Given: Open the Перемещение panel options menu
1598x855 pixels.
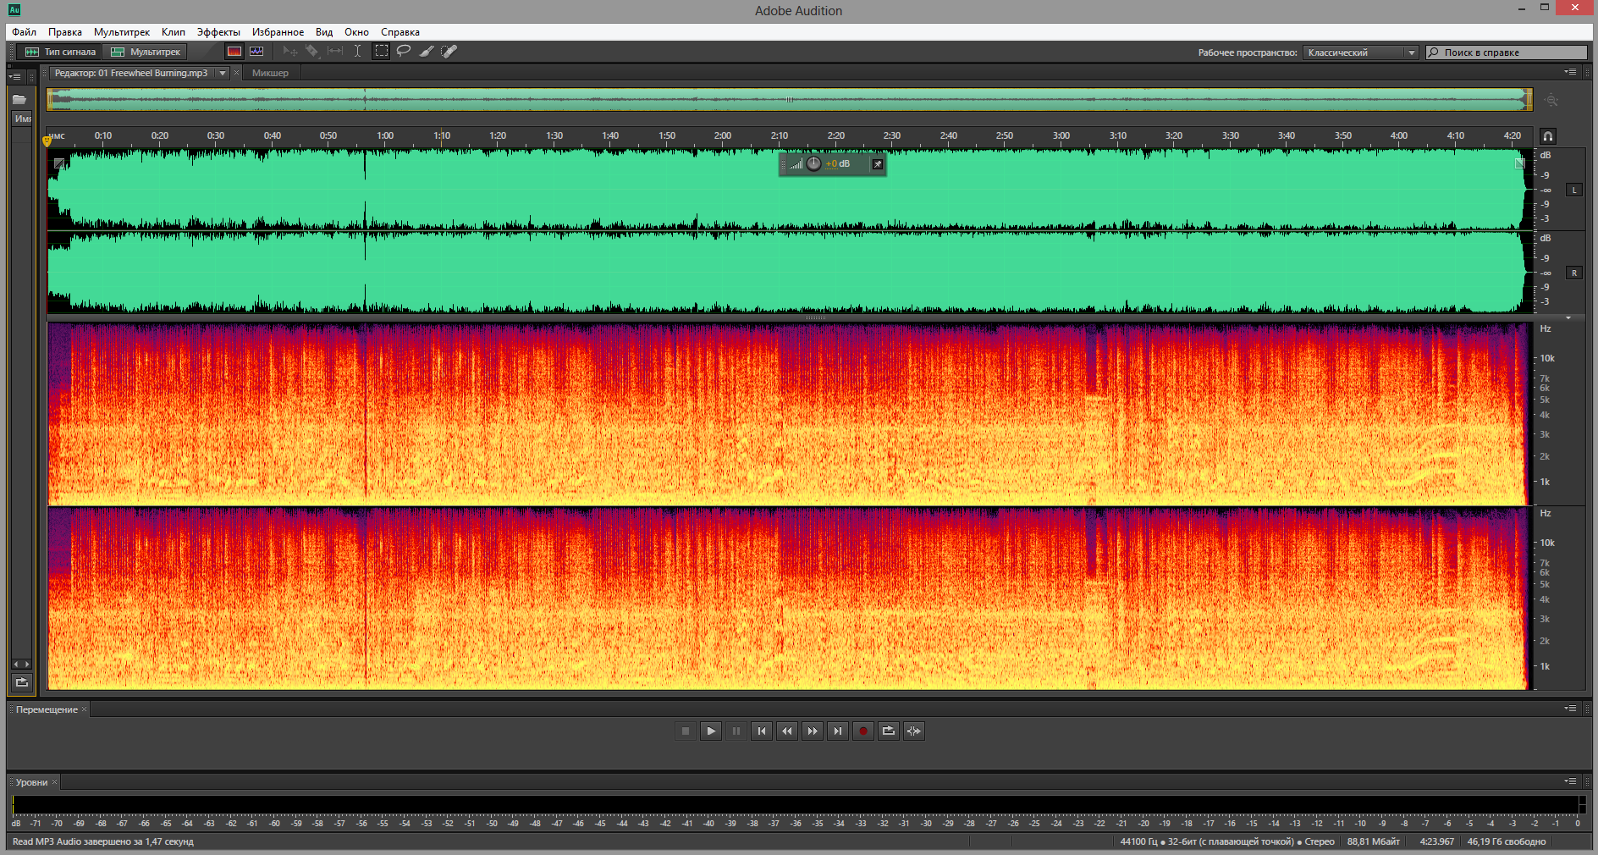Looking at the screenshot, I should click(1571, 709).
